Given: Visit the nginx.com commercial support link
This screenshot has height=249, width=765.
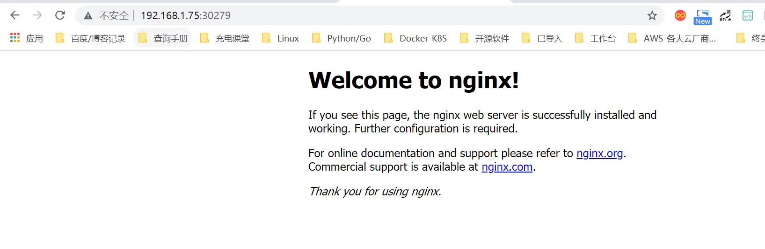Looking at the screenshot, I should 507,167.
